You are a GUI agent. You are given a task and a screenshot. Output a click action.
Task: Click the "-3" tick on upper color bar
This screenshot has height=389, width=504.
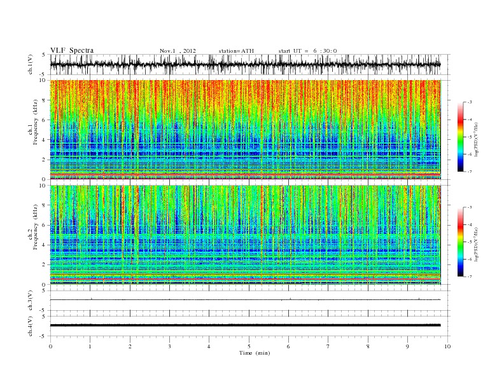pyautogui.click(x=470, y=102)
